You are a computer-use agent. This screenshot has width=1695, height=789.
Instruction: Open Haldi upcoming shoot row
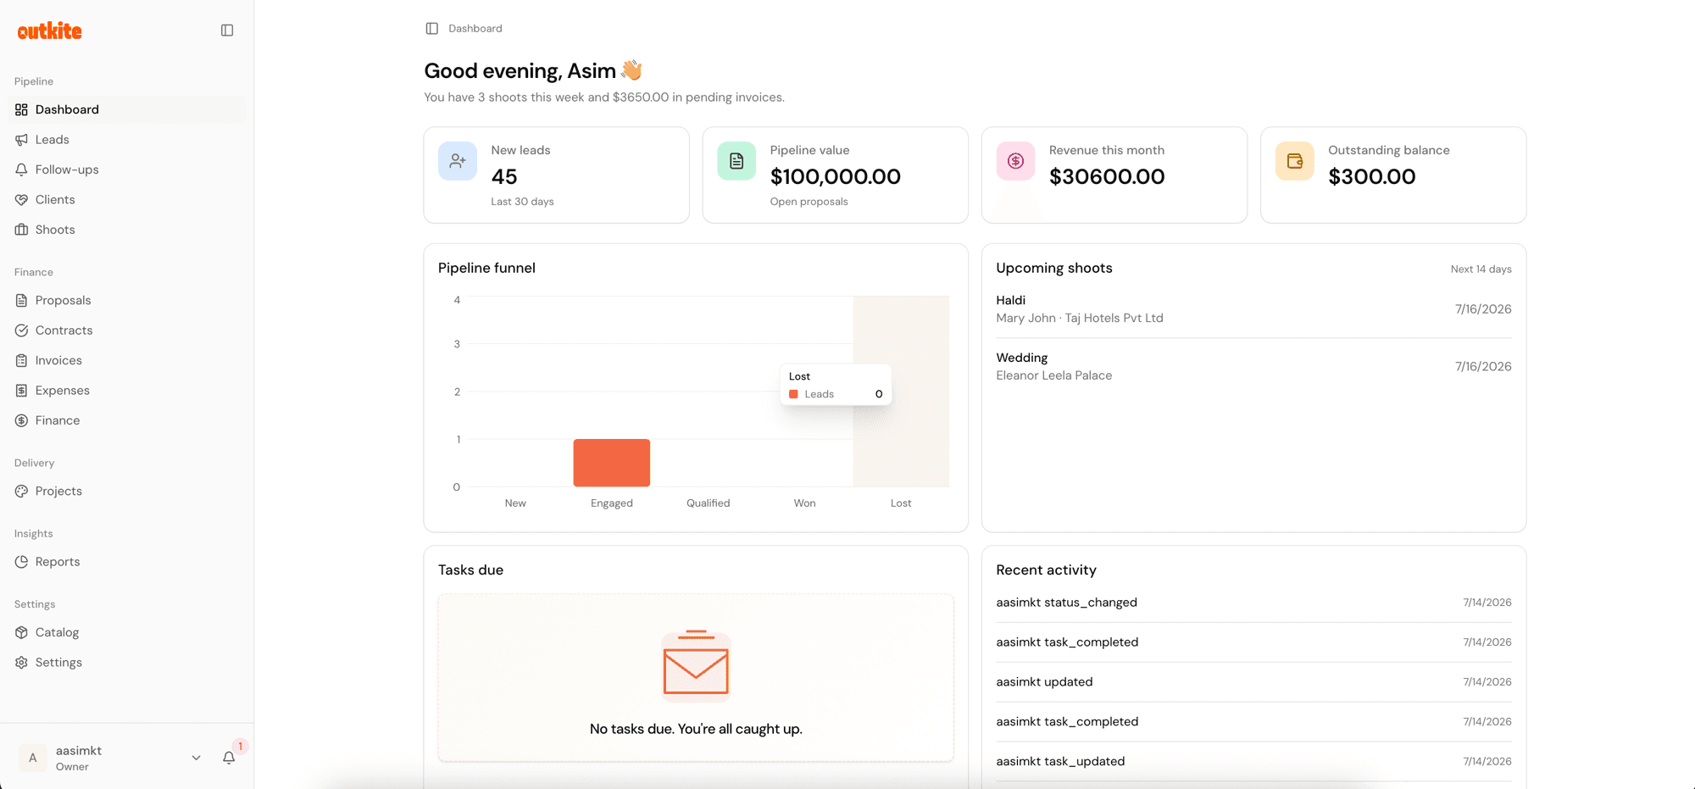tap(1253, 309)
